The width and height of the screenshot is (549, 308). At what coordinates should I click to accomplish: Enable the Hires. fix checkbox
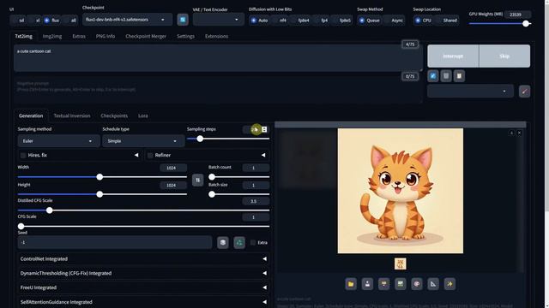point(23,156)
